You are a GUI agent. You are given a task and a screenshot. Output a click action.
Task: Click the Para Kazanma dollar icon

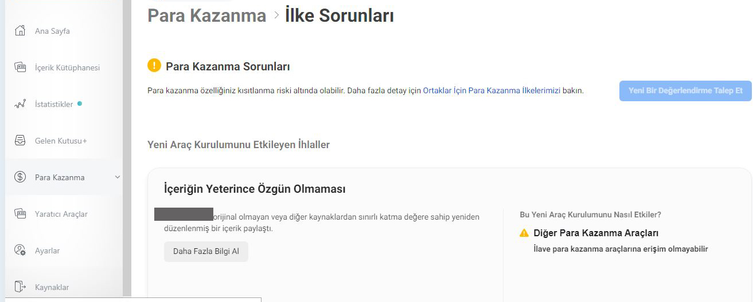[20, 177]
